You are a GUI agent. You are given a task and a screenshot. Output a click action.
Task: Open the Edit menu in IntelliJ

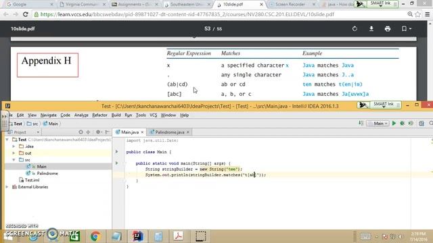(x=20, y=115)
